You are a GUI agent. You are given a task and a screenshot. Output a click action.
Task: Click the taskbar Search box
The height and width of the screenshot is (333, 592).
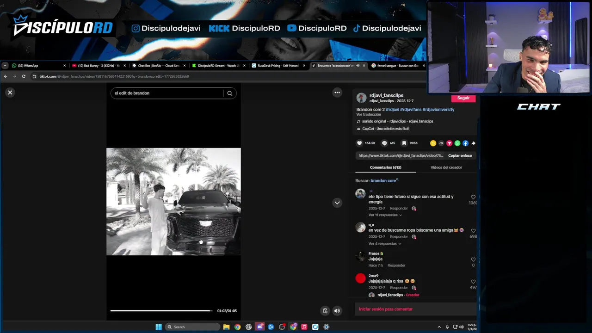coord(192,327)
